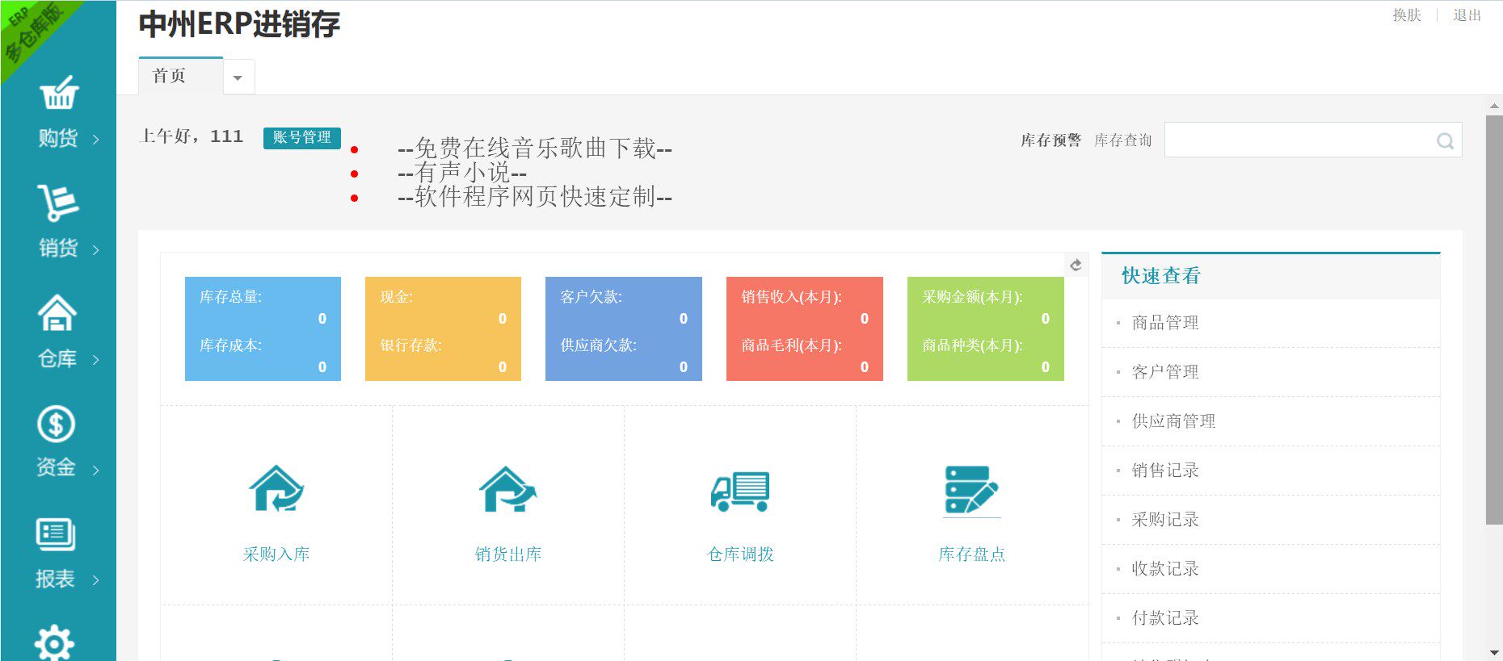Click the 中州ERP进销存 title
This screenshot has width=1503, height=661.
click(x=239, y=24)
